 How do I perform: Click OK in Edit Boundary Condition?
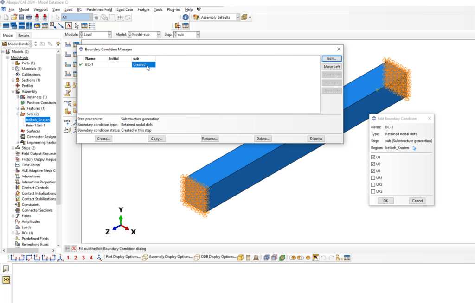click(385, 201)
